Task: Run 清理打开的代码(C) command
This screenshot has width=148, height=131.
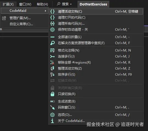Action: 96,18
